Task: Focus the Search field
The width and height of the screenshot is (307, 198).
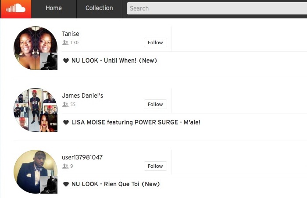Action: pyautogui.click(x=217, y=8)
